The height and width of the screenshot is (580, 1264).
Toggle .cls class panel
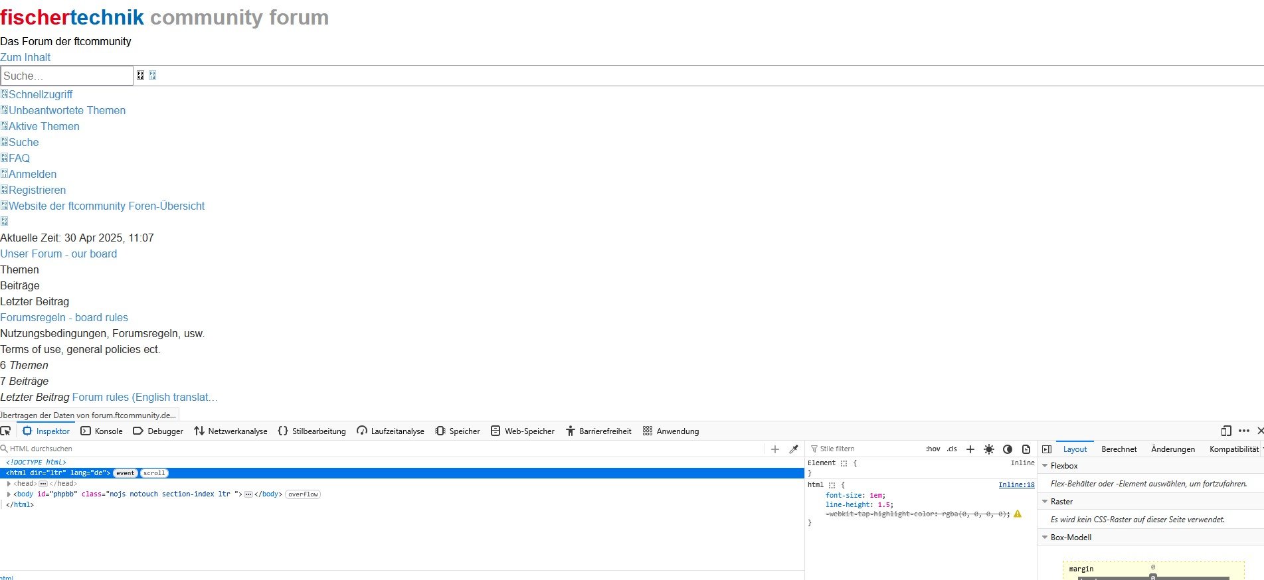[x=952, y=449]
